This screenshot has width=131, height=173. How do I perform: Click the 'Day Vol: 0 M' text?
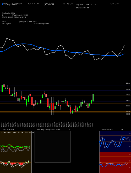pos(82,8)
